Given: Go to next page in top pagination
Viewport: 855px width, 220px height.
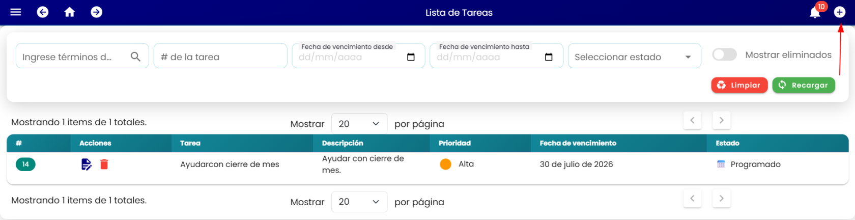Looking at the screenshot, I should 721,120.
